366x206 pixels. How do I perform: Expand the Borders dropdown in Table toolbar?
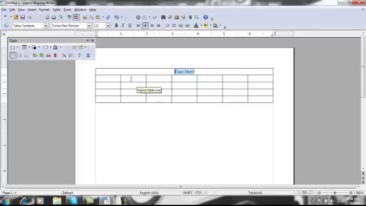[x=50, y=47]
